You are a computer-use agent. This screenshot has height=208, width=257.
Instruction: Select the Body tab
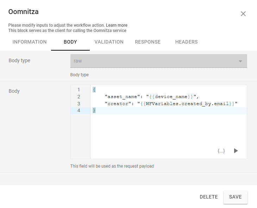[x=70, y=42]
